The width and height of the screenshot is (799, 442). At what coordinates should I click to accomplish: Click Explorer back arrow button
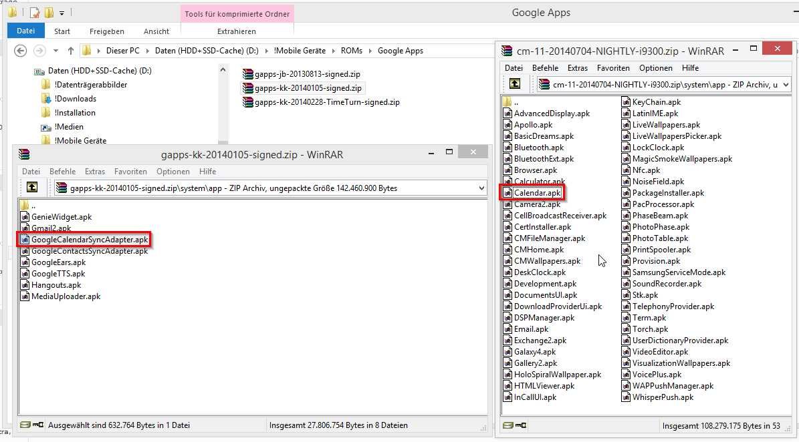(x=20, y=51)
